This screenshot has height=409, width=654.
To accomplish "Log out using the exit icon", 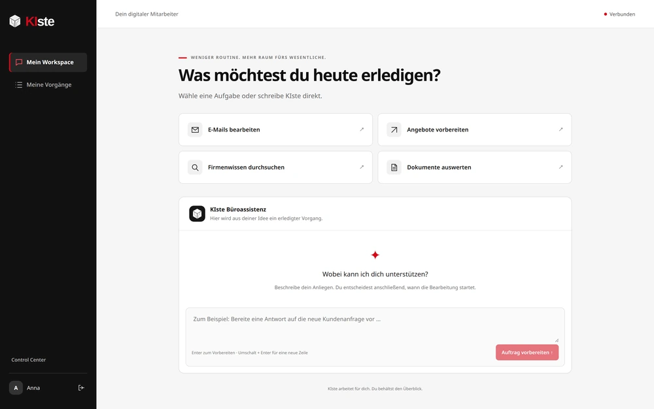I will coord(81,387).
